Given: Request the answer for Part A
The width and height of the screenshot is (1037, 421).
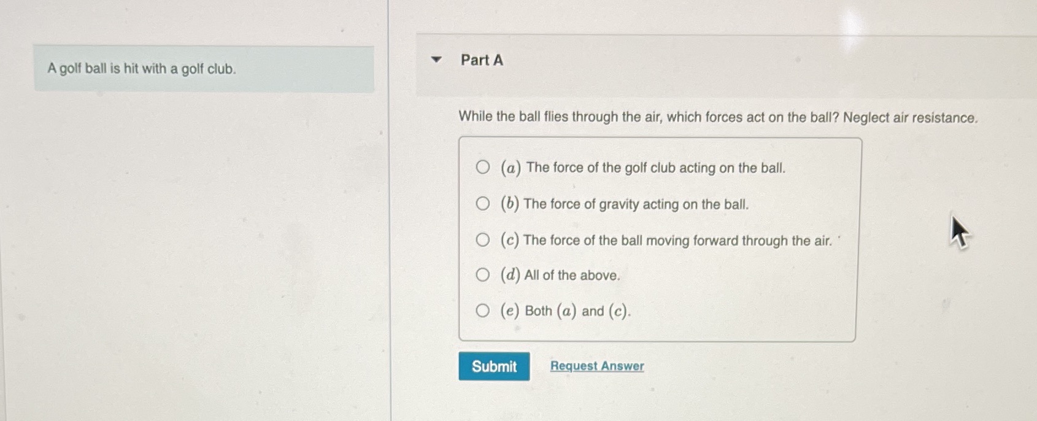Looking at the screenshot, I should pyautogui.click(x=596, y=366).
